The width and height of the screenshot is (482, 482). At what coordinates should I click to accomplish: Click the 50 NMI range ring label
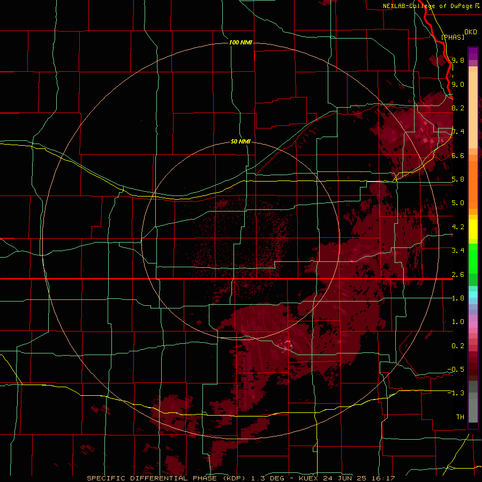click(x=240, y=141)
